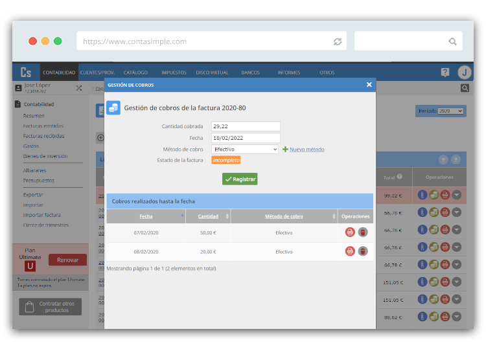Open the Método de cobro dropdown
This screenshot has height=360, width=486.
click(x=245, y=150)
